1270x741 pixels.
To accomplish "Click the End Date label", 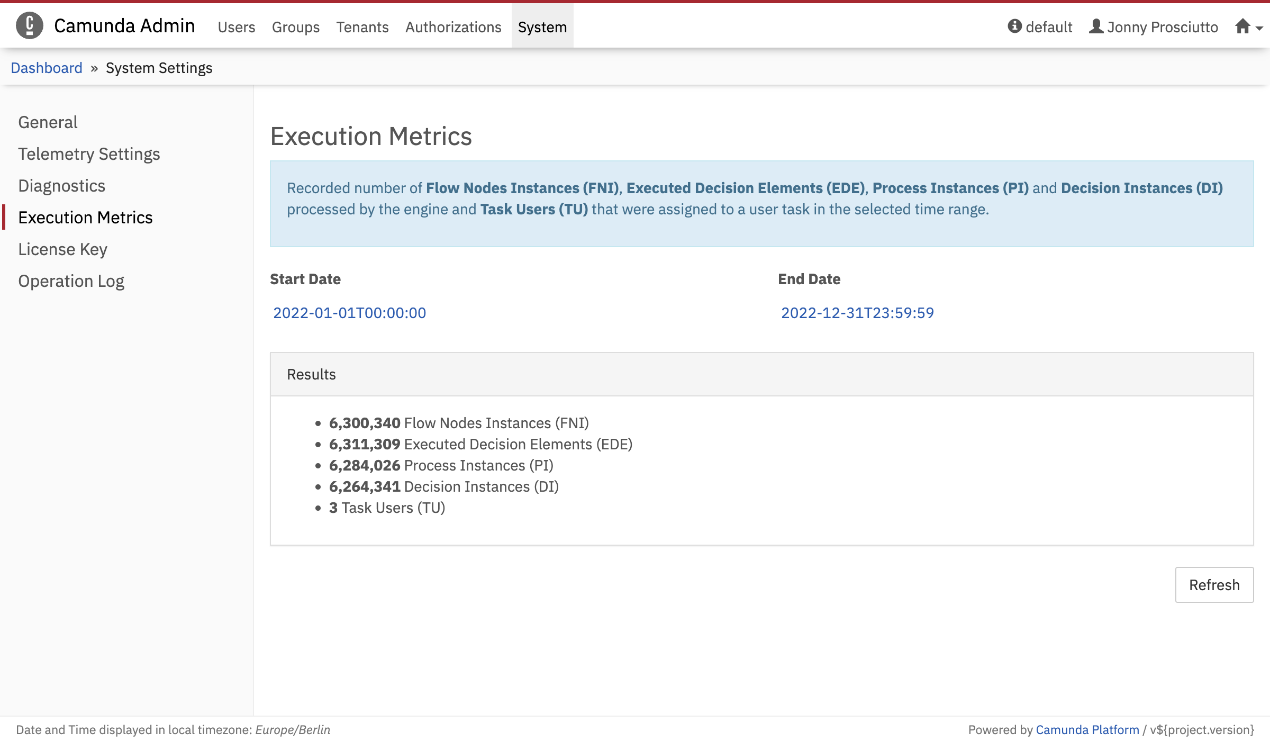I will tap(809, 279).
